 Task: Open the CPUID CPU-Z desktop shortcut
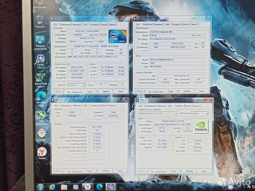[40, 60]
